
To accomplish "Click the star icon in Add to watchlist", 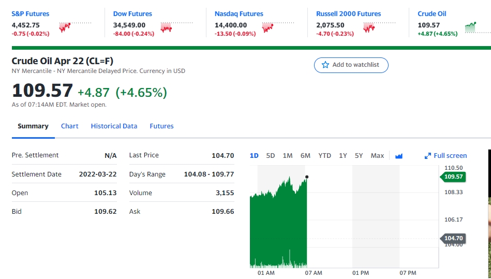I will coord(325,65).
